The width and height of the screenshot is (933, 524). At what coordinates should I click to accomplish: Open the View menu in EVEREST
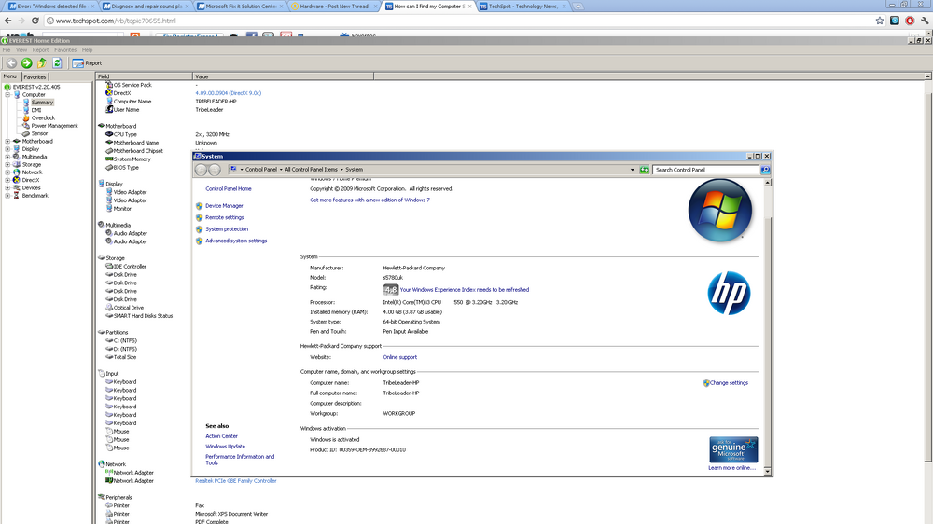[x=21, y=50]
